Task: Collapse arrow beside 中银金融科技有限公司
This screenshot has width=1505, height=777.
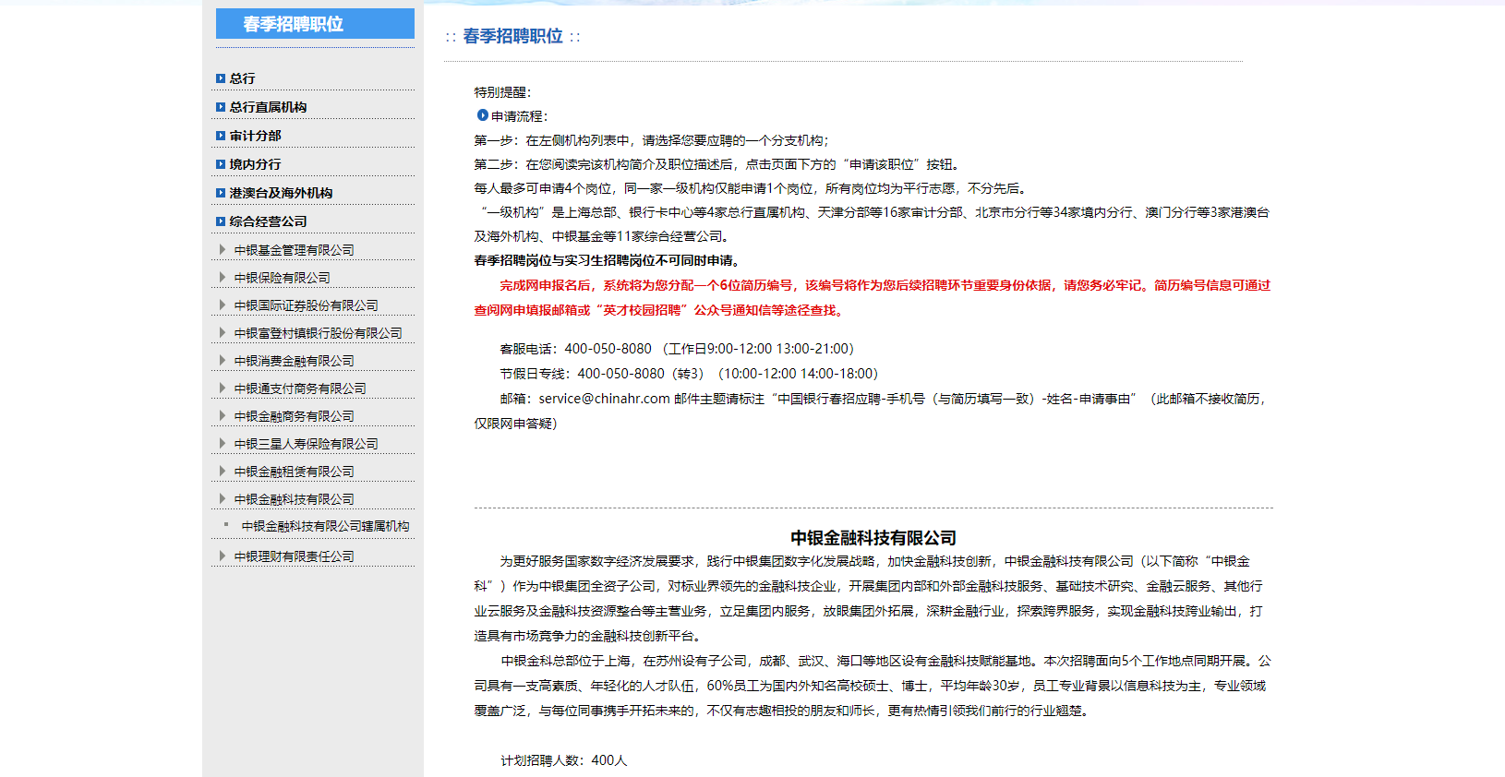Action: pyautogui.click(x=223, y=498)
